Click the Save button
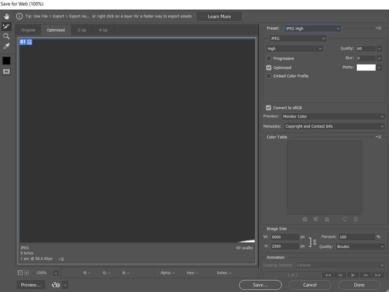 (x=260, y=285)
